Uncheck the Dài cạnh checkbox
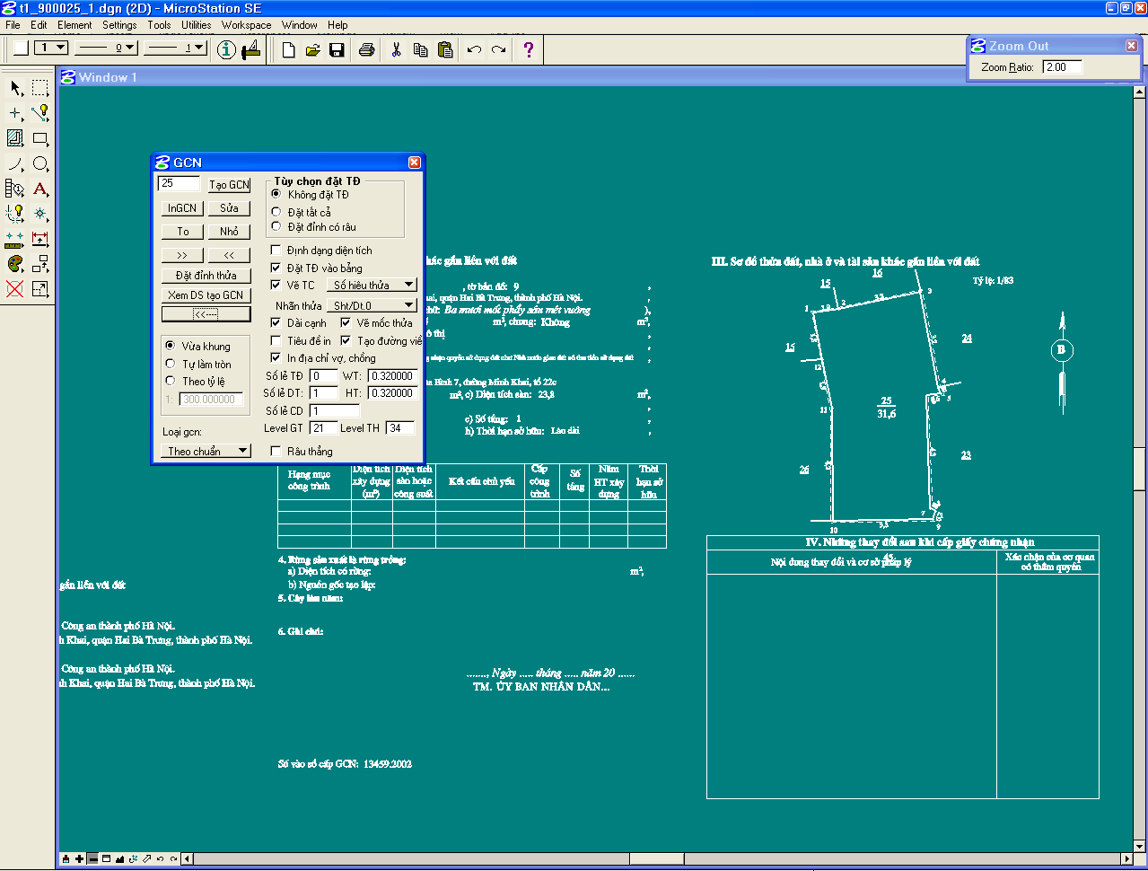This screenshot has height=871, width=1148. pyautogui.click(x=276, y=322)
